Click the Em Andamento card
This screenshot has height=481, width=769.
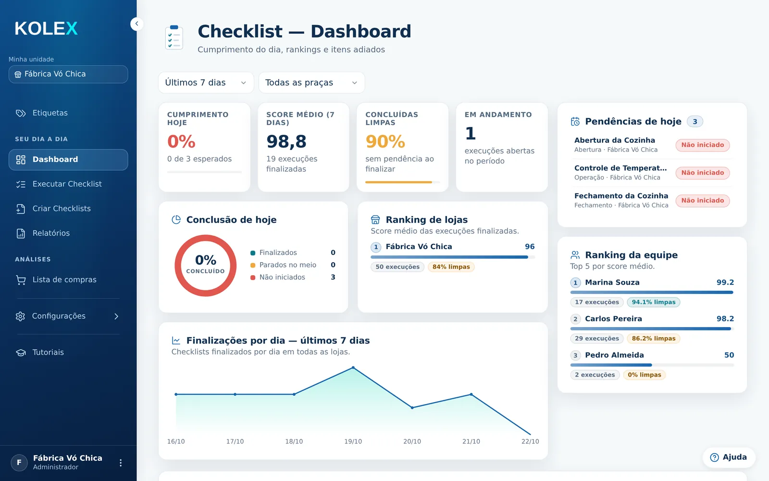pyautogui.click(x=502, y=147)
